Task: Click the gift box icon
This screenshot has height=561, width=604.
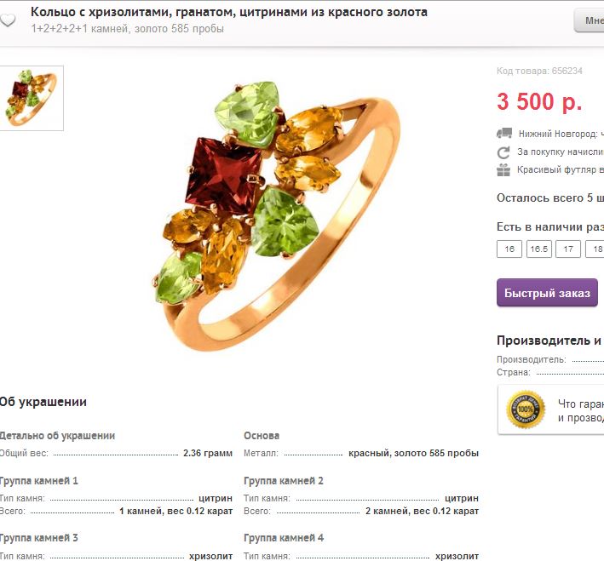Action: pyautogui.click(x=504, y=169)
